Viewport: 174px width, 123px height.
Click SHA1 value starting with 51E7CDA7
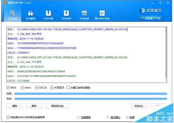coord(46,76)
